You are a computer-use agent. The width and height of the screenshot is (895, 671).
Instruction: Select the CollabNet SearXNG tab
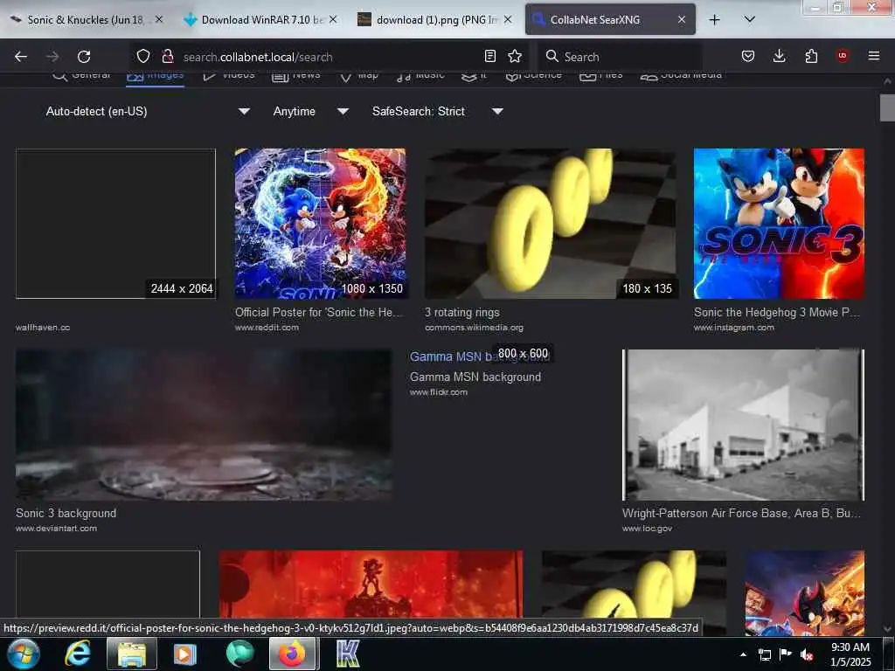tap(610, 19)
